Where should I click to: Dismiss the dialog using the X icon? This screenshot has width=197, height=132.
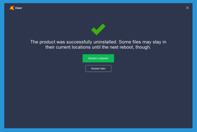point(187,8)
